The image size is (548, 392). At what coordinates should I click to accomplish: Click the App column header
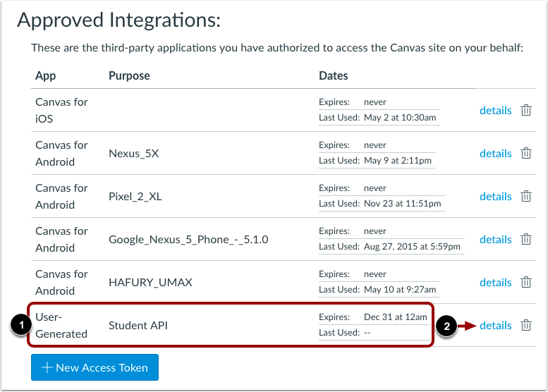(45, 76)
